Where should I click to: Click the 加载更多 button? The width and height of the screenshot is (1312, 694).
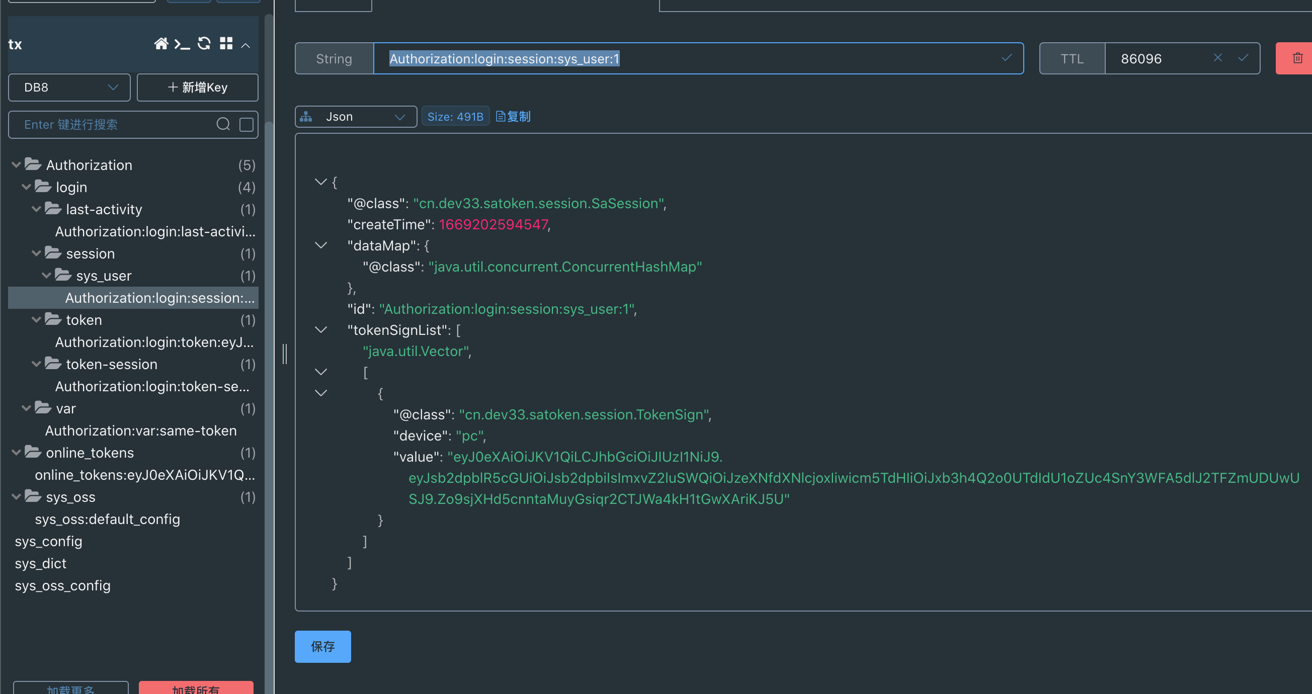71,688
